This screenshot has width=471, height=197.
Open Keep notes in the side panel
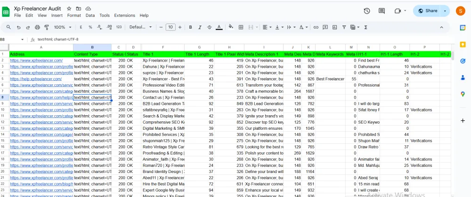[x=463, y=44]
